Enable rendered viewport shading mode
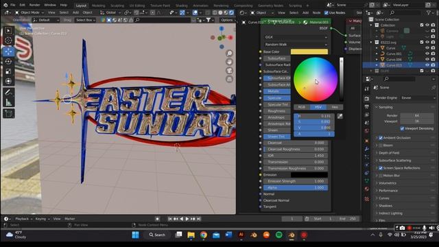 232,12
